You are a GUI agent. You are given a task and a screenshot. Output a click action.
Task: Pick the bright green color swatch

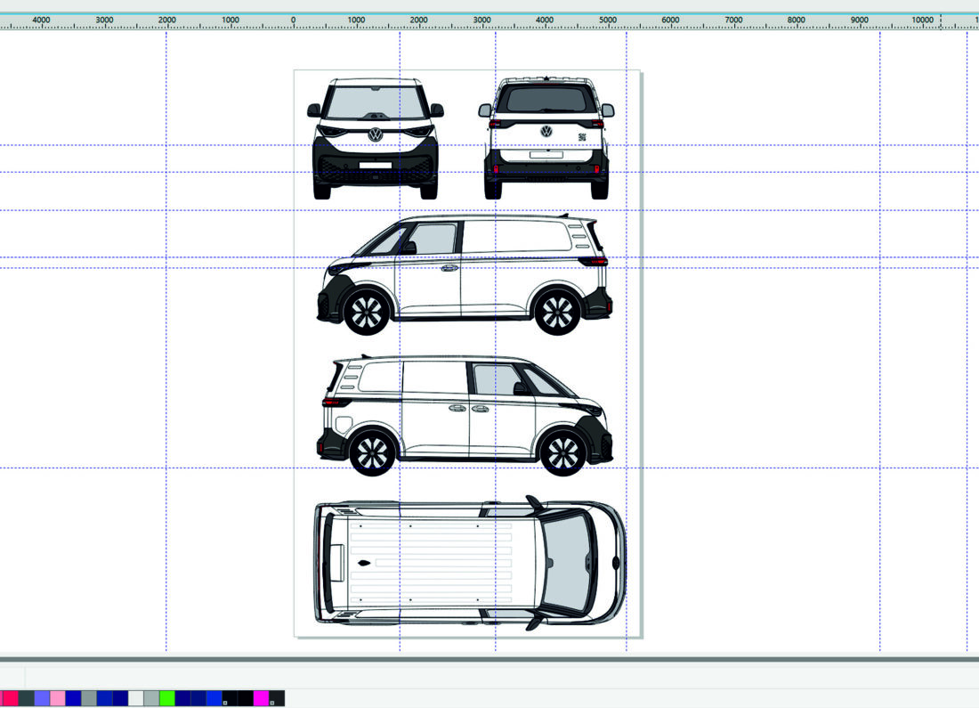167,698
